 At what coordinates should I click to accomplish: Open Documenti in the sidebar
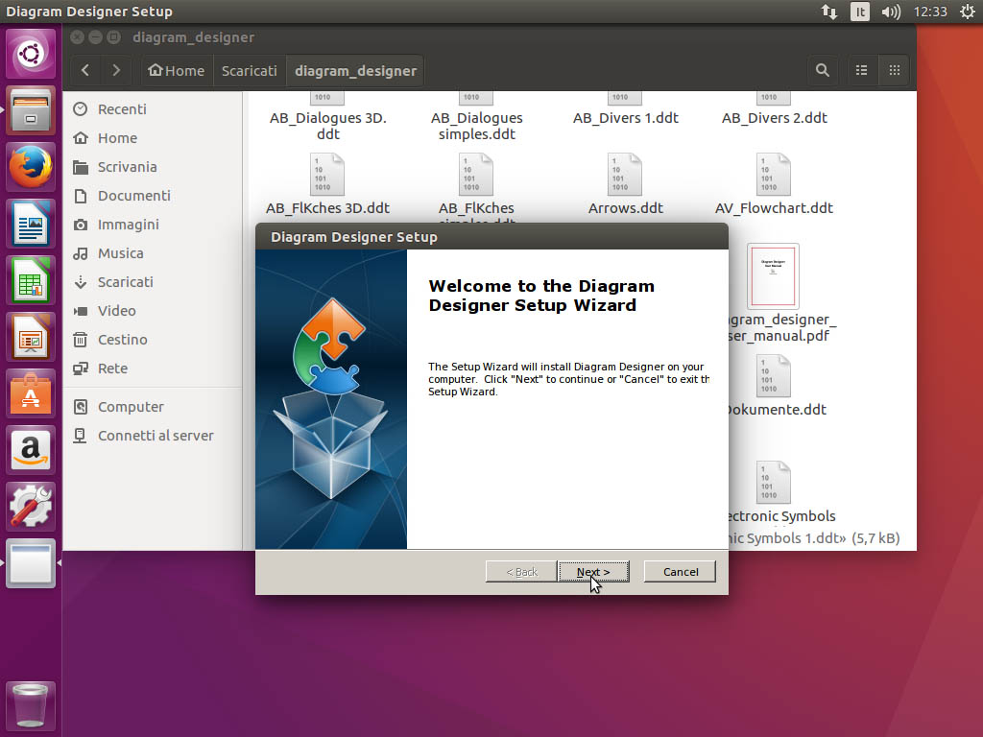point(133,196)
